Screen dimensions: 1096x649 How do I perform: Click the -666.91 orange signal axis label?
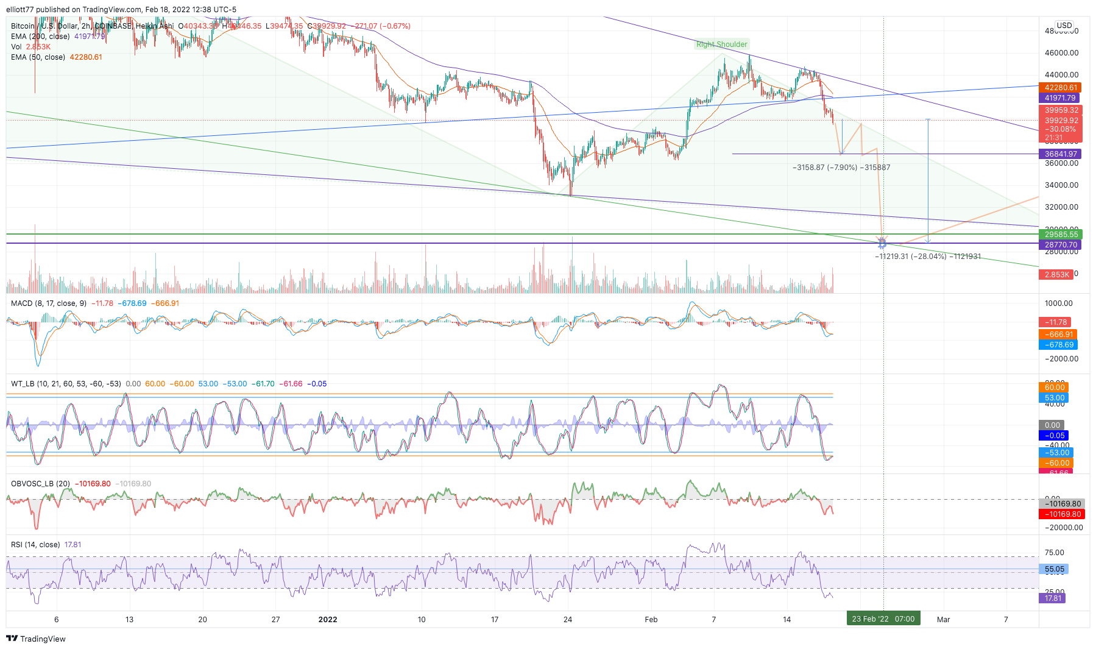pyautogui.click(x=1058, y=335)
